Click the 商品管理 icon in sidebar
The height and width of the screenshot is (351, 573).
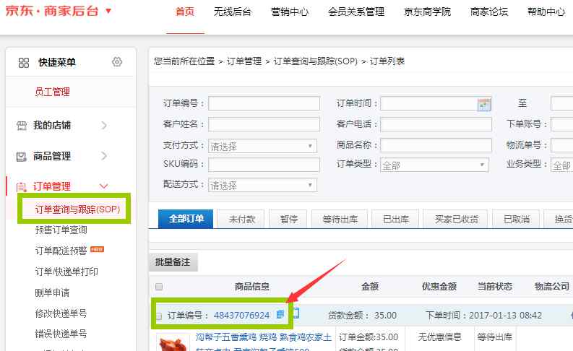(22, 156)
